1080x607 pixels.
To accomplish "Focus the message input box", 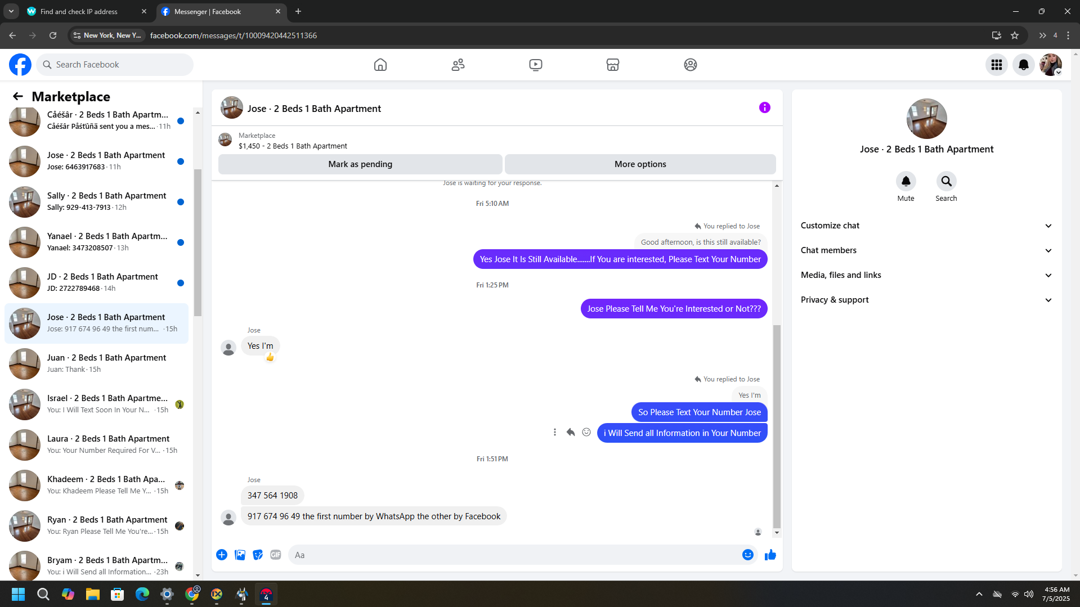I will (514, 555).
